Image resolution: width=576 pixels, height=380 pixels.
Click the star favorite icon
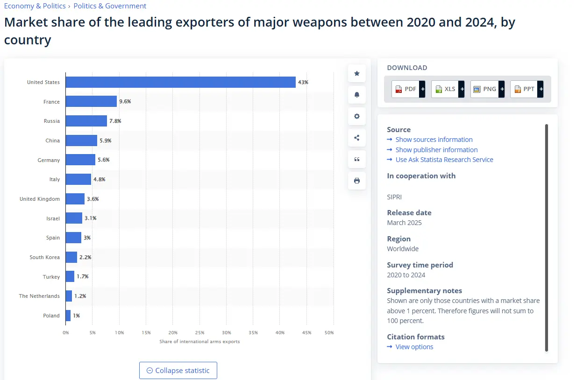(357, 73)
